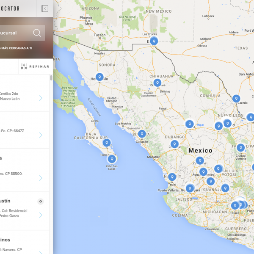Image resolution: width=254 pixels, height=254 pixels.
Task: Click the round location dot icon in list
Action: 41,202
